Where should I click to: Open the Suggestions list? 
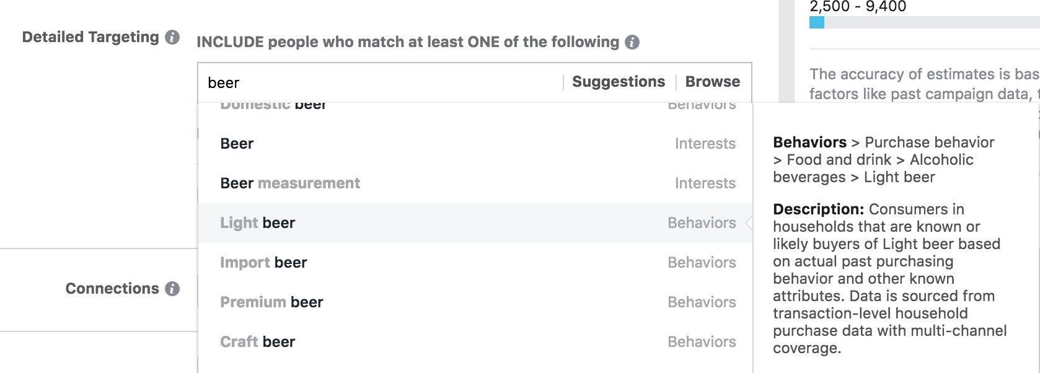click(x=618, y=82)
